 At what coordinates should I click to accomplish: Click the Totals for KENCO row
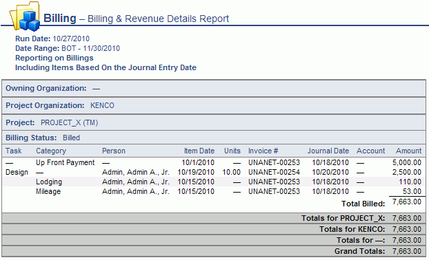[x=214, y=229]
